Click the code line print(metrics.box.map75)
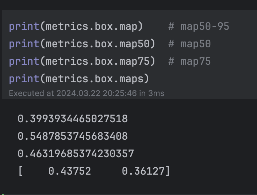This screenshot has height=195, width=257. [x=82, y=61]
